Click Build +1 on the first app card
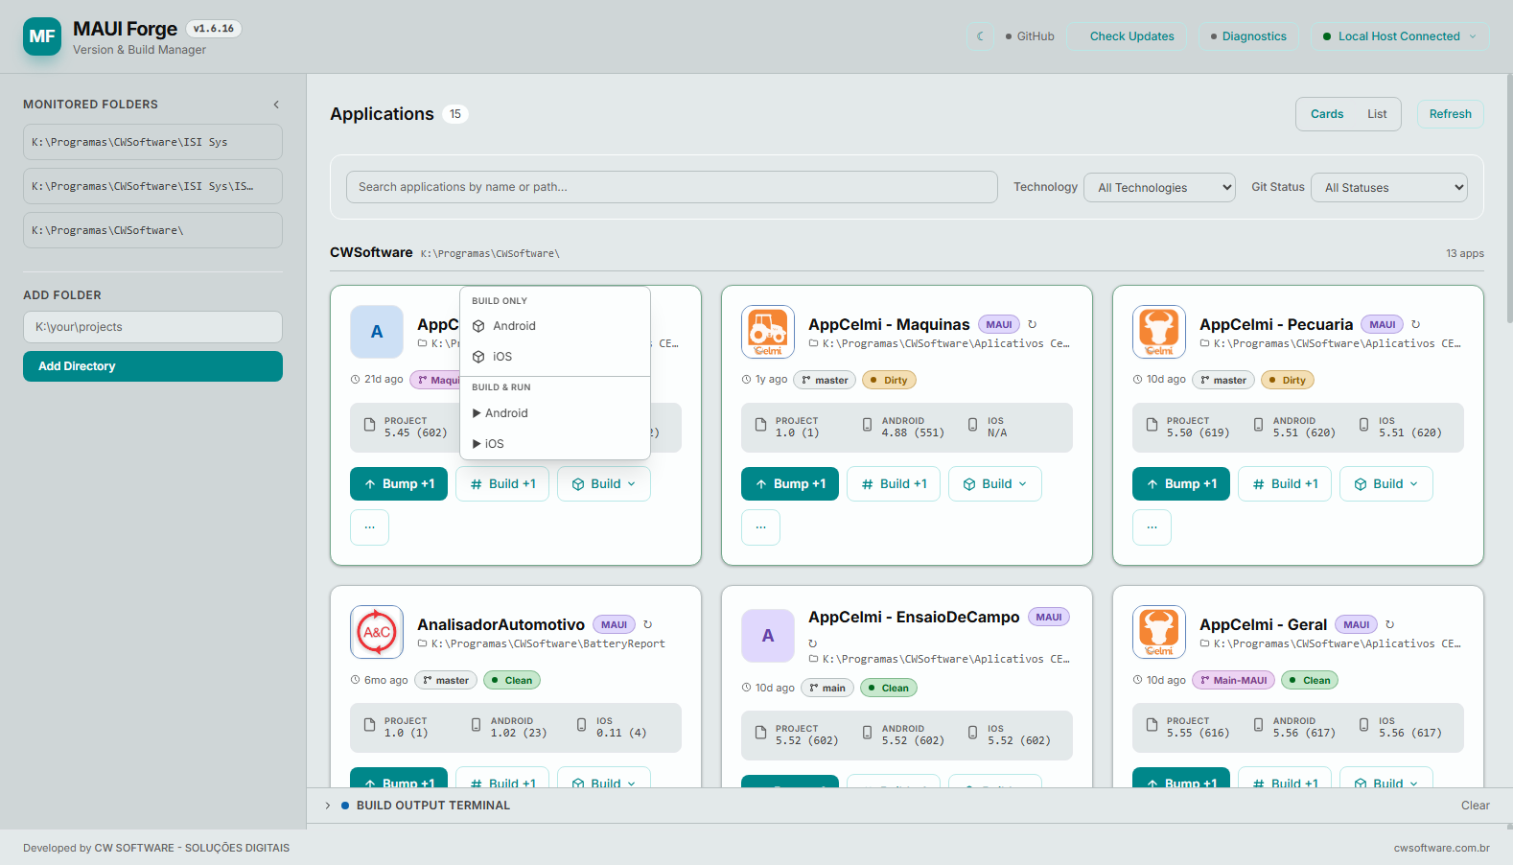 (502, 484)
